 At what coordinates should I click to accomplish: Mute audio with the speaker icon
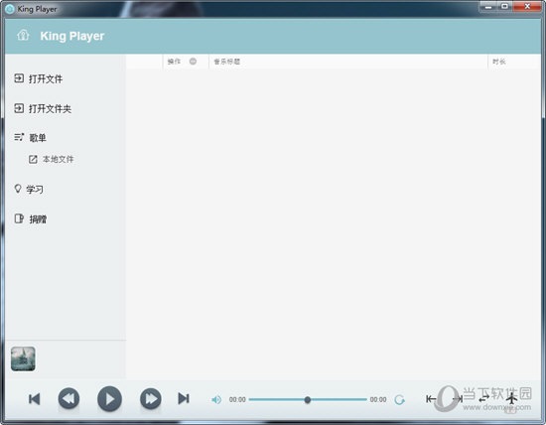coord(216,399)
